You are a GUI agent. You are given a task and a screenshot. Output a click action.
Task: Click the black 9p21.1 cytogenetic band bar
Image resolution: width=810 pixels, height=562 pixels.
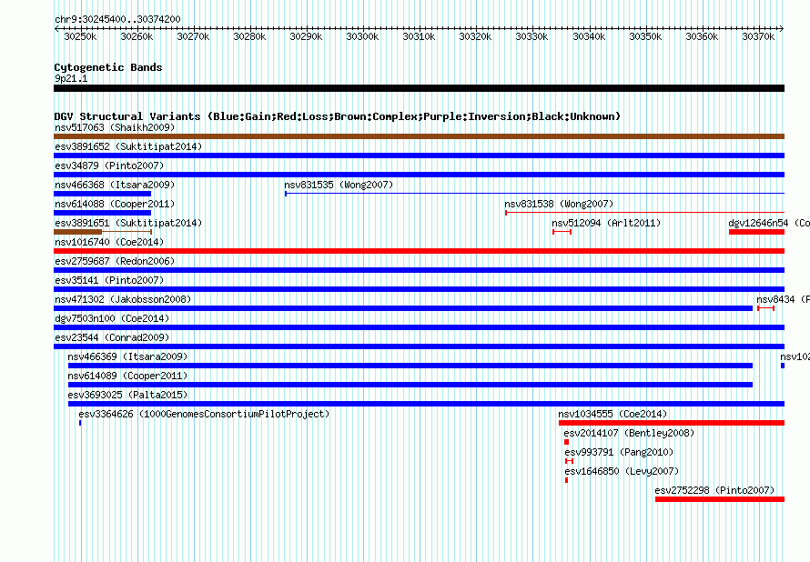(419, 88)
